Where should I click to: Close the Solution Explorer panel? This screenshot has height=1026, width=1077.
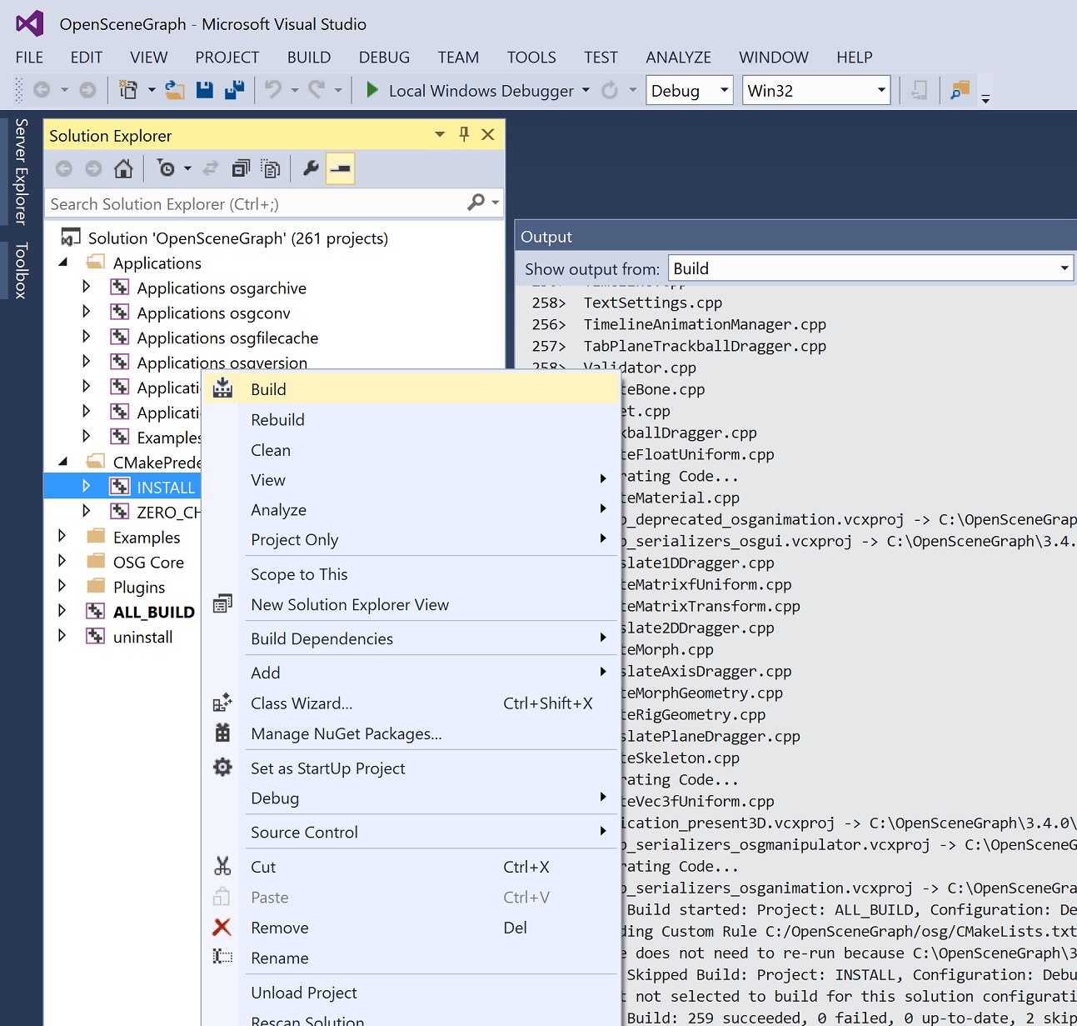(488, 134)
